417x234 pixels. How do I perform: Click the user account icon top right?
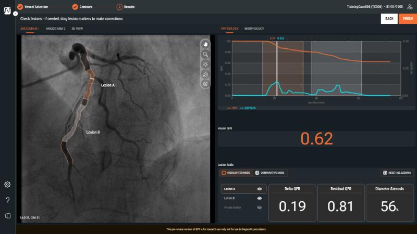tap(409, 7)
